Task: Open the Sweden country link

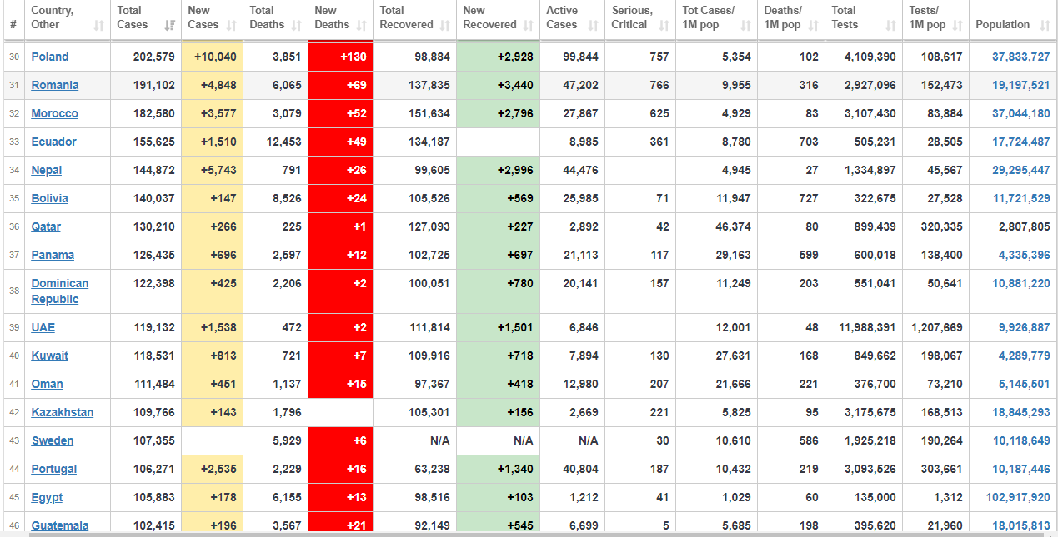Action: (53, 440)
